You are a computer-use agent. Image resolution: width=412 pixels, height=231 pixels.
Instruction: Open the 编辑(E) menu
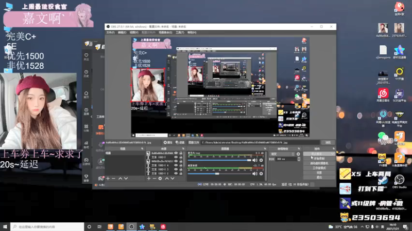(x=122, y=32)
